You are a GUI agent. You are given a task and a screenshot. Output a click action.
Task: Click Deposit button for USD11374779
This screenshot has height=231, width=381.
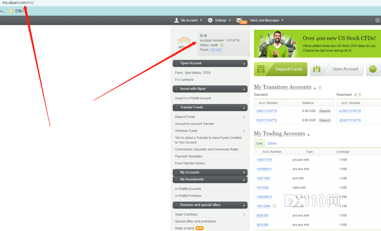click(x=325, y=111)
